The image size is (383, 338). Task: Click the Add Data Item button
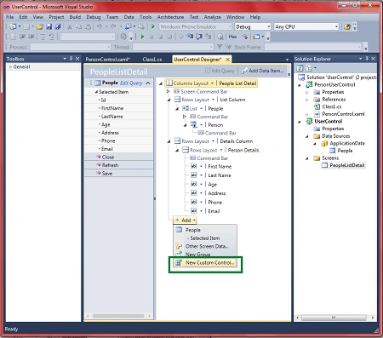tap(262, 71)
